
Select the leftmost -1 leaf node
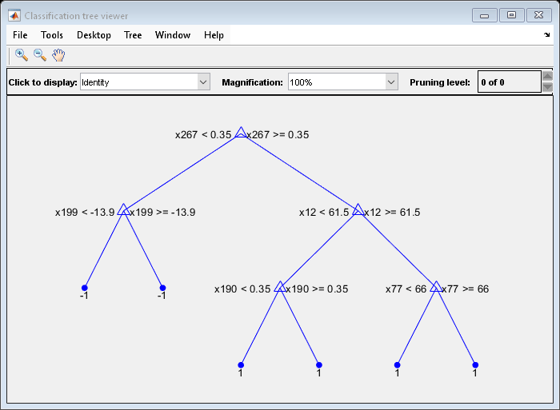pos(84,288)
